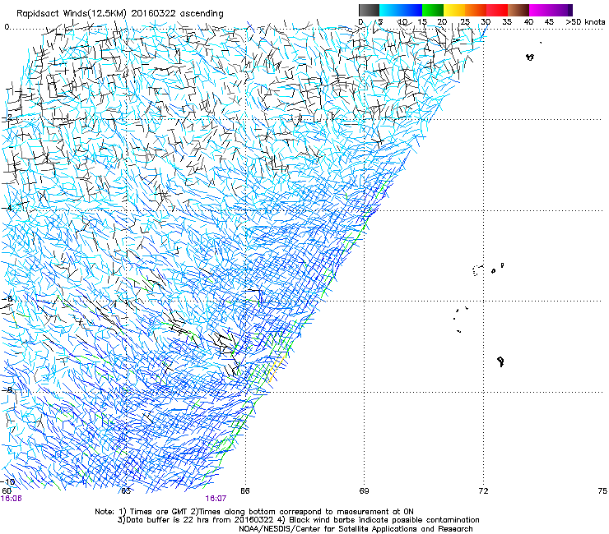609x534 pixels.
Task: Click the NOAA/NESDIS credit line
Action: [x=356, y=529]
